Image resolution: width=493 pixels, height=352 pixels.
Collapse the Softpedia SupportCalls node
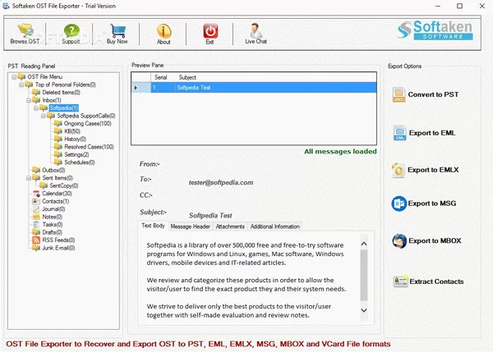pyautogui.click(x=44, y=116)
